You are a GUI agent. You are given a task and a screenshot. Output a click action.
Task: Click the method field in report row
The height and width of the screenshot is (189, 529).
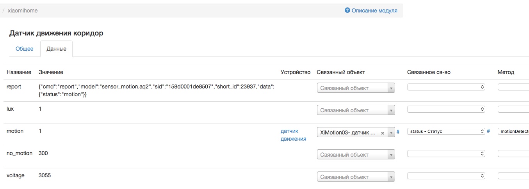pos(513,87)
